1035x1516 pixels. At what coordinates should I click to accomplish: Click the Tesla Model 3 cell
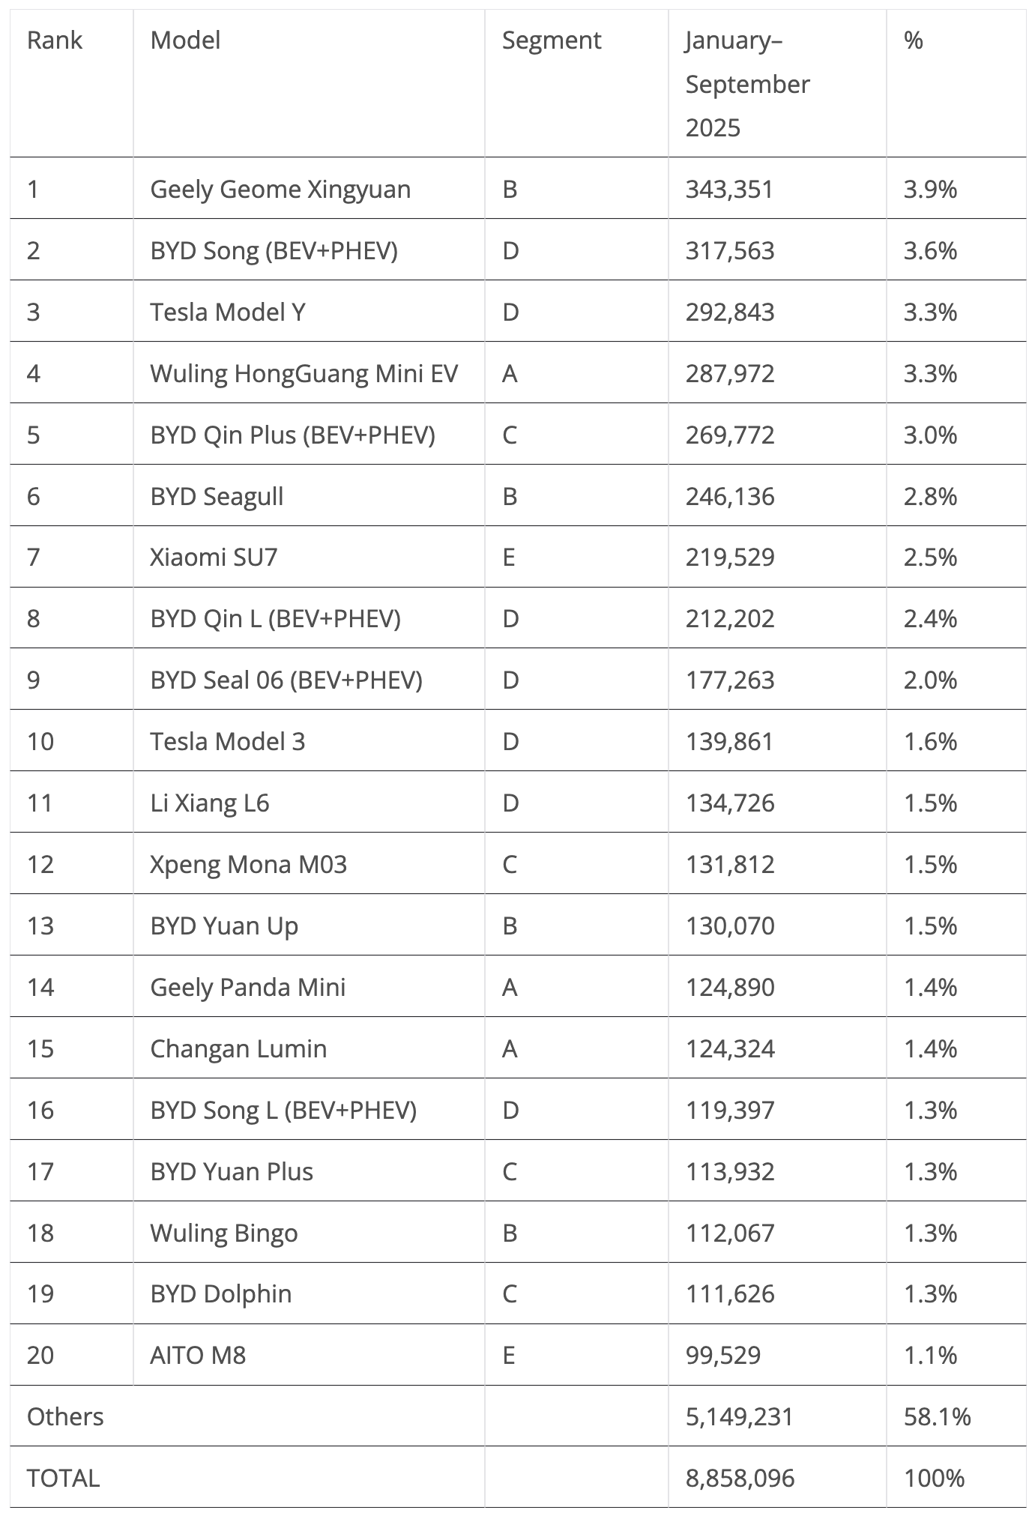[x=228, y=742]
